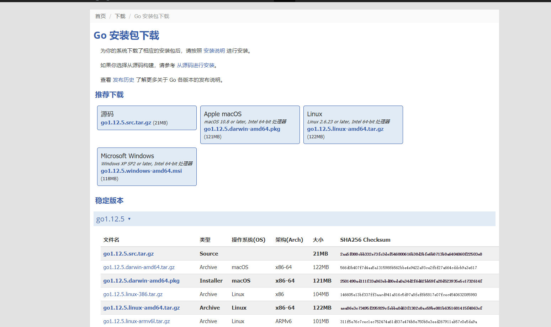Download go1.12.5.src.tar.gz from the 源码 card
Screen dimensions: 551x327
click(126, 123)
